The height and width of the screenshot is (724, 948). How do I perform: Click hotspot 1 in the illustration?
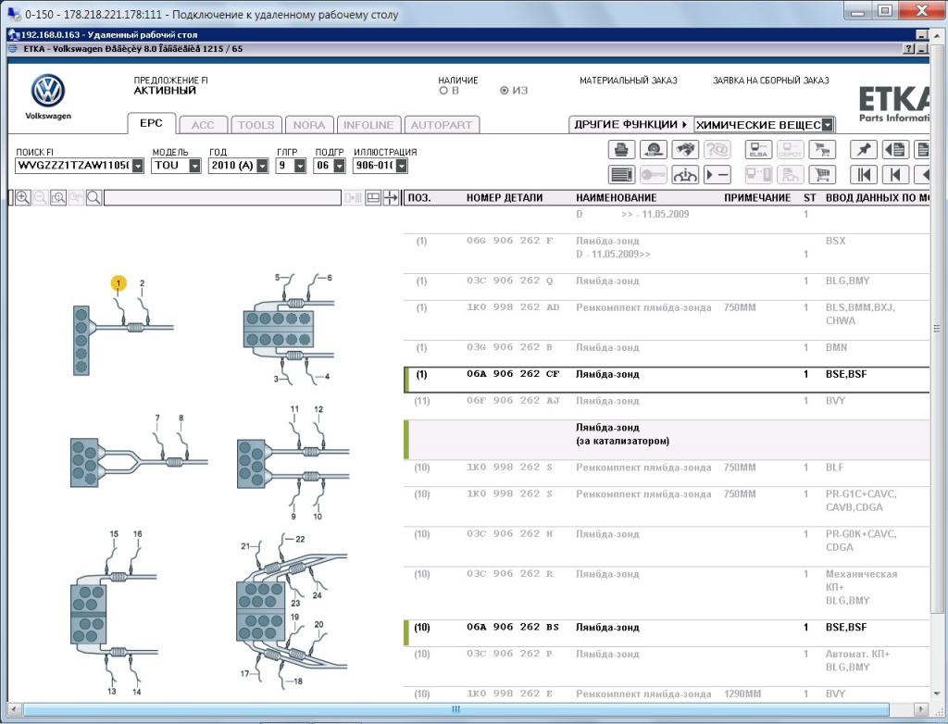[x=118, y=282]
